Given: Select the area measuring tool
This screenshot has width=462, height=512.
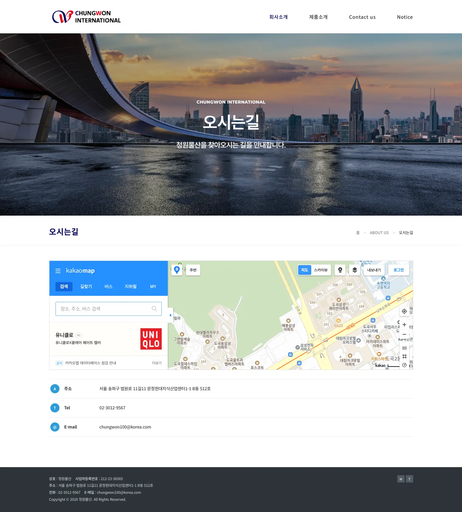Looking at the screenshot, I should click(x=404, y=357).
